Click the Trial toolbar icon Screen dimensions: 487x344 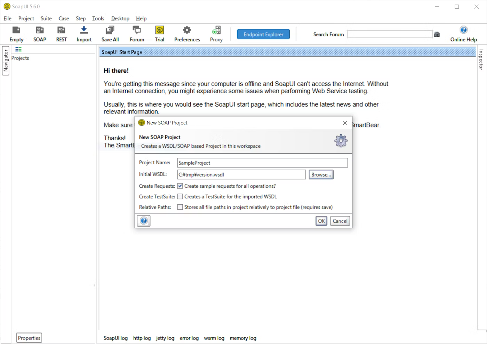tap(159, 31)
